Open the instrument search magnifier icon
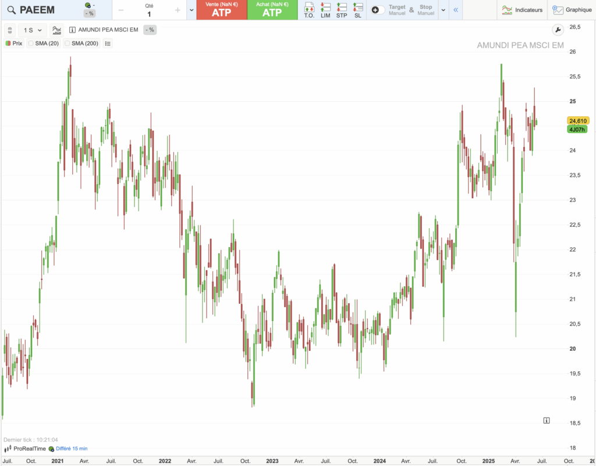 click(x=12, y=10)
